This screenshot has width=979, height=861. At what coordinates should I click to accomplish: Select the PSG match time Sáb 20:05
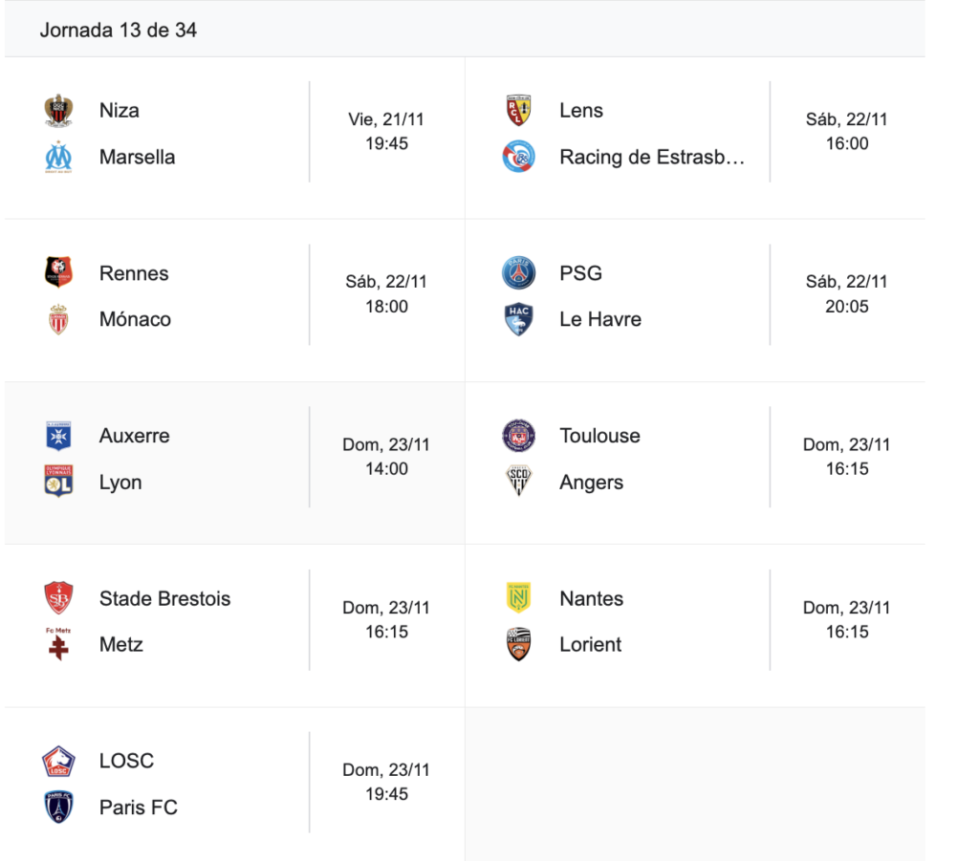point(847,294)
